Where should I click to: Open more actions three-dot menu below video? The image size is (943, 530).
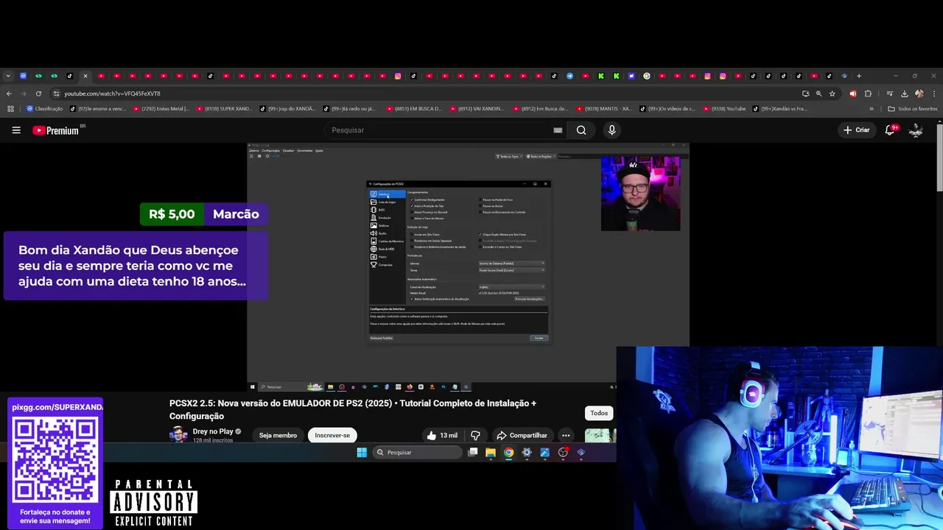[566, 435]
